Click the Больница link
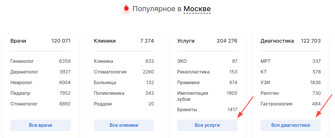Image resolution: width=335 pixels, height=138 pixels. 105,82
